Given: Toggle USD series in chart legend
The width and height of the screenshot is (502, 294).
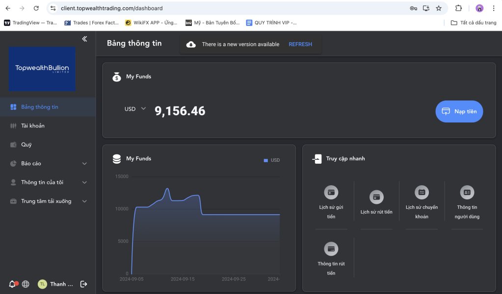Looking at the screenshot, I should point(272,160).
